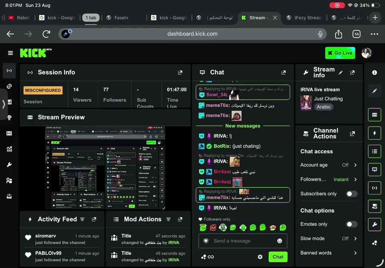Open the stream icon in left sidebar

pyautogui.click(x=9, y=71)
